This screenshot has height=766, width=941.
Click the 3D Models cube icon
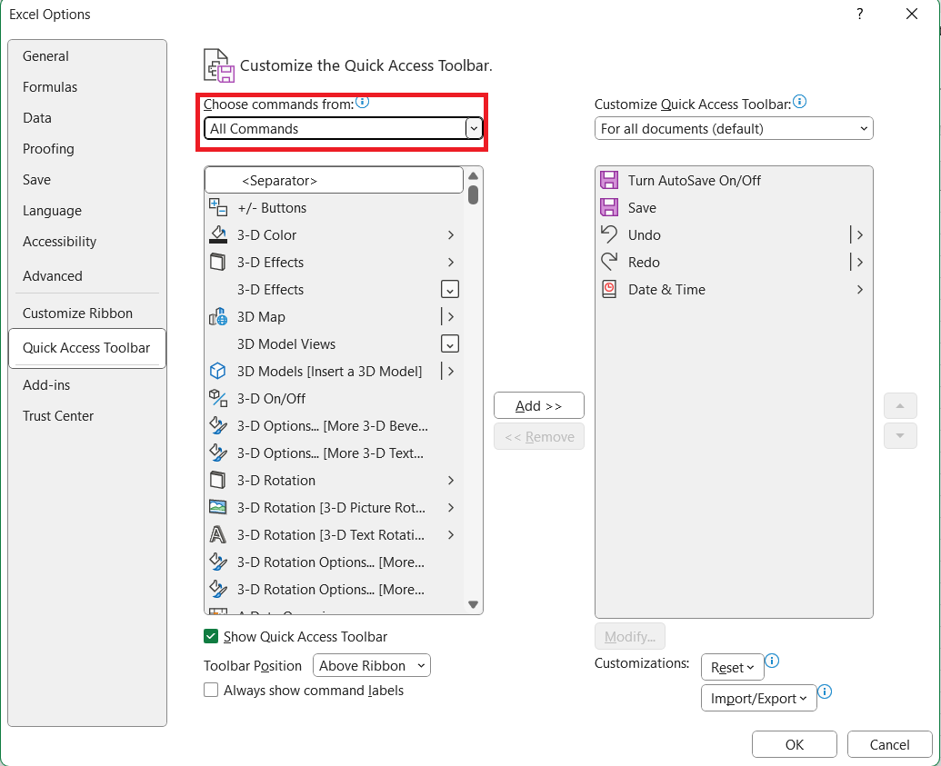click(218, 371)
